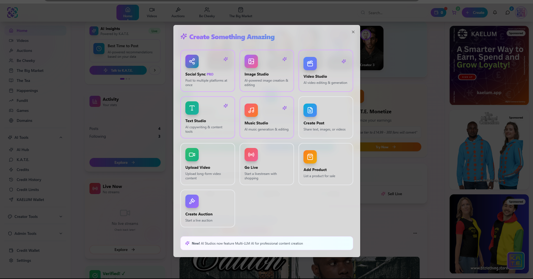Collapse the AI Tools sidebar section
Viewport: 533px width, 279px height.
click(61, 137)
